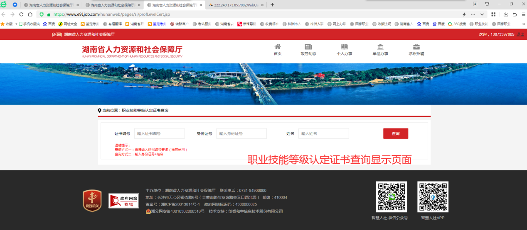This screenshot has width=527, height=230.
Task: Open the 个人办事 personal services icon
Action: [344, 47]
